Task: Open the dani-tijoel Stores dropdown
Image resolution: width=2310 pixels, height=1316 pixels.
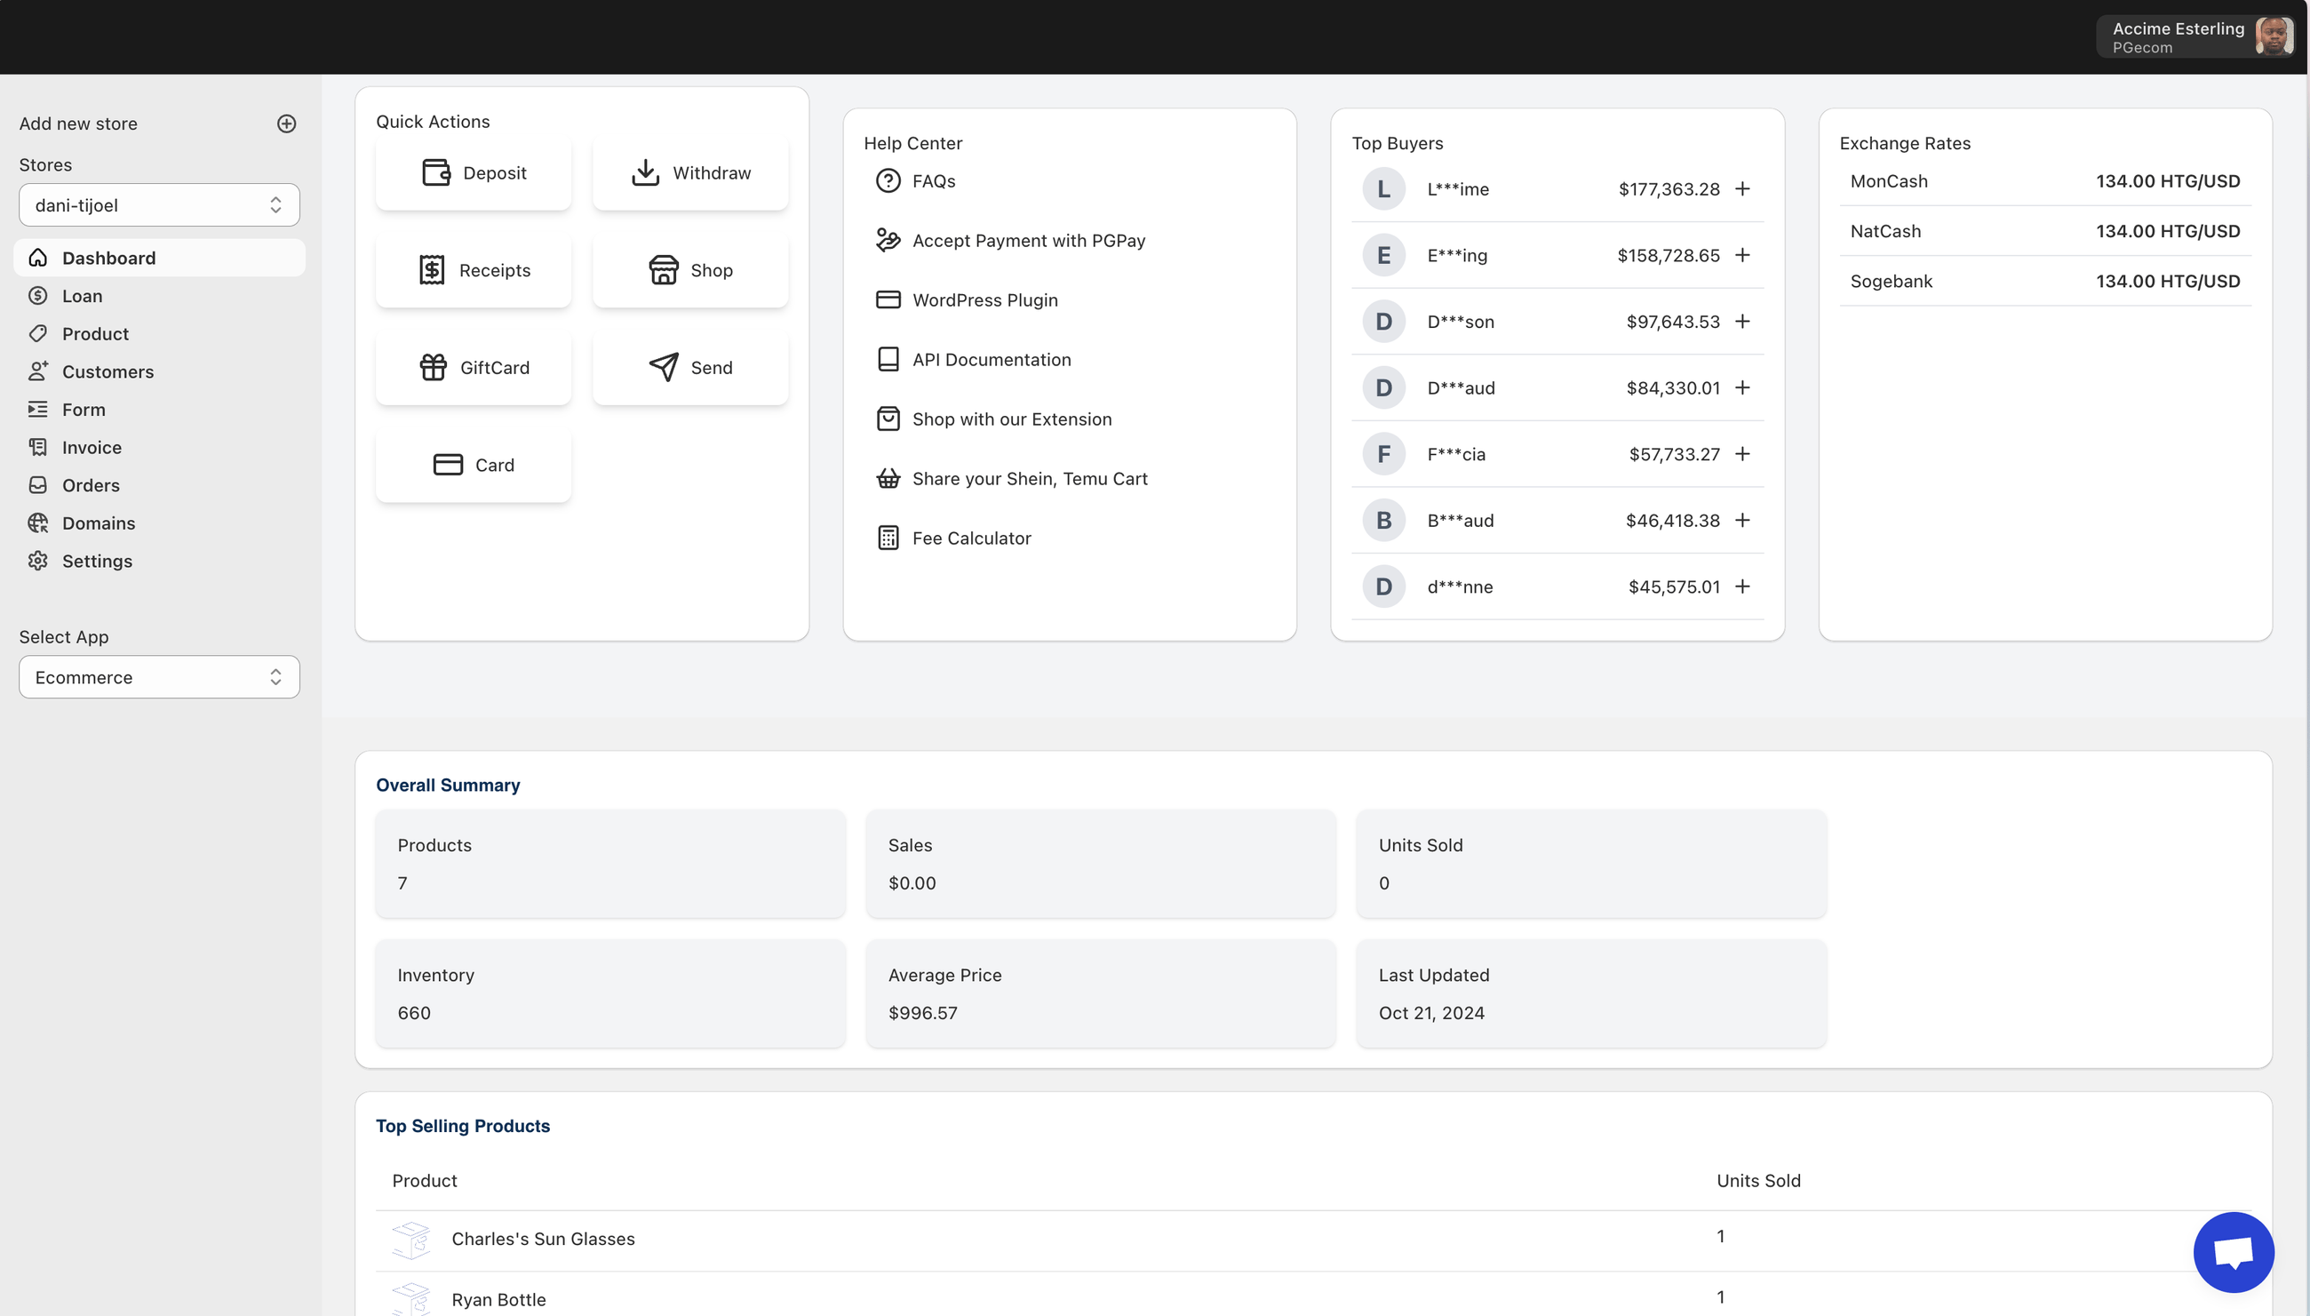Action: coord(159,205)
